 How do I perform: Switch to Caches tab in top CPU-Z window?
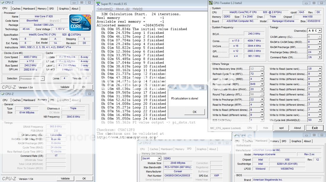point(16,9)
